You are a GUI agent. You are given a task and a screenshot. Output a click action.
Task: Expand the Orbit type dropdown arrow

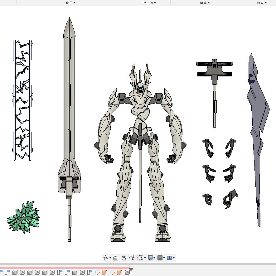coord(110,258)
